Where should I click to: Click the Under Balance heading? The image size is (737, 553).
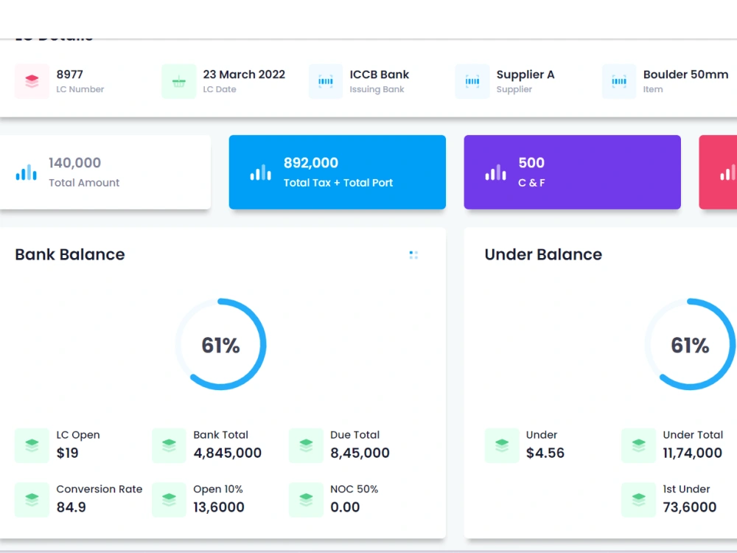click(543, 254)
